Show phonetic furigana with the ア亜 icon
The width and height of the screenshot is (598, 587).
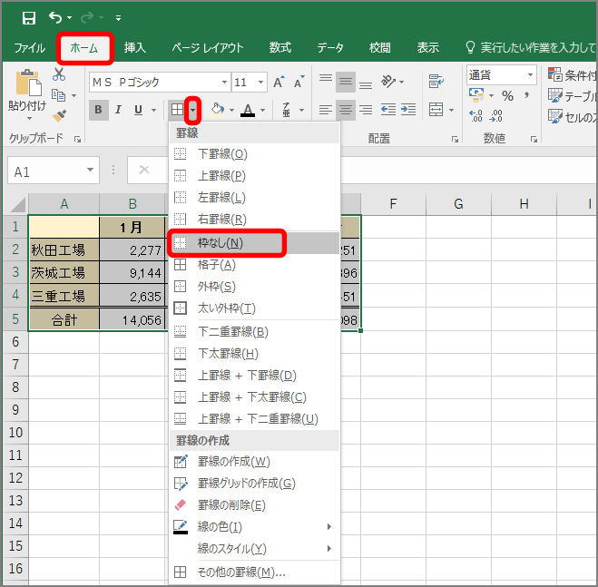click(x=286, y=110)
